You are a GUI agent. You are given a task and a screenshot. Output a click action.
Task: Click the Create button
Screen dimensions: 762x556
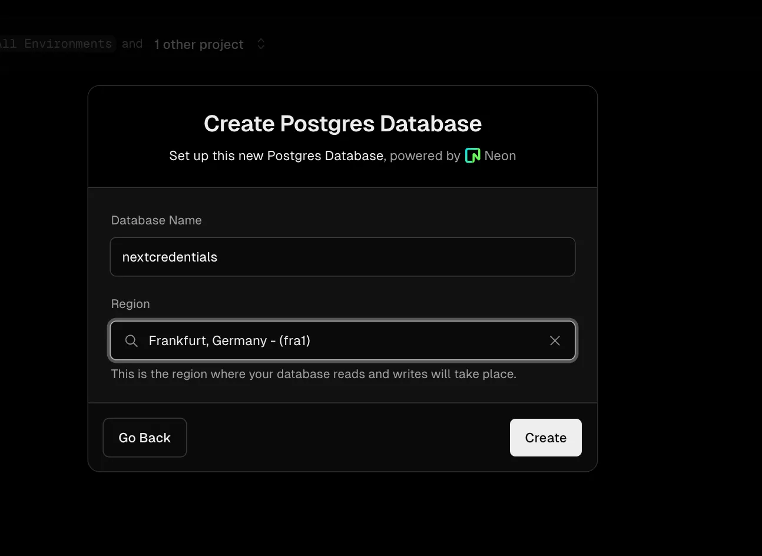[x=545, y=438]
